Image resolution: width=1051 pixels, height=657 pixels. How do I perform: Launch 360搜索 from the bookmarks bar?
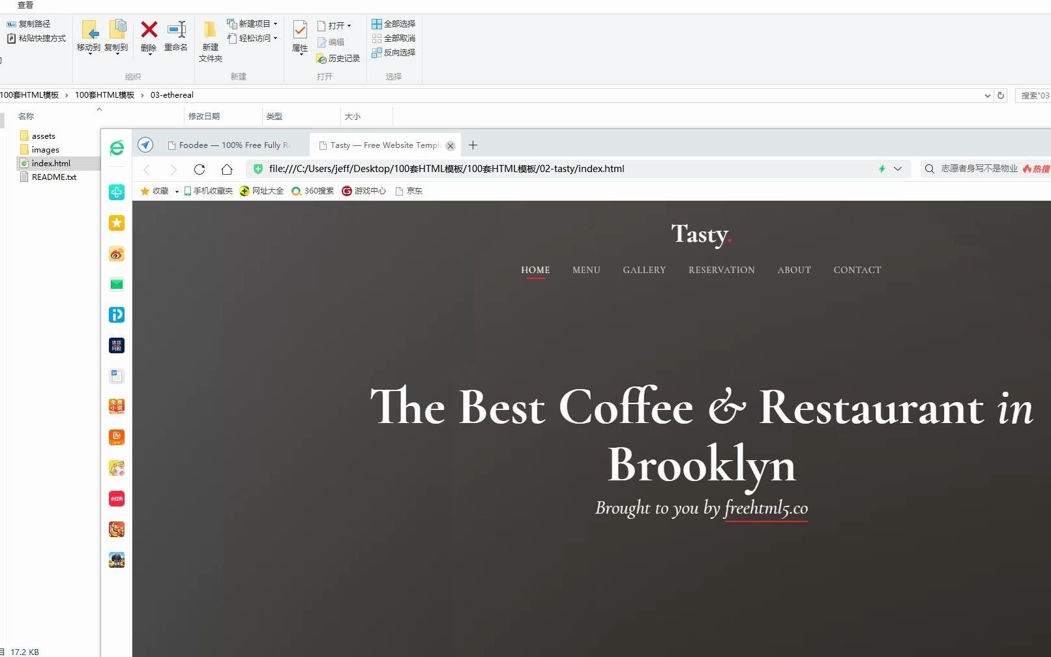pyautogui.click(x=313, y=190)
